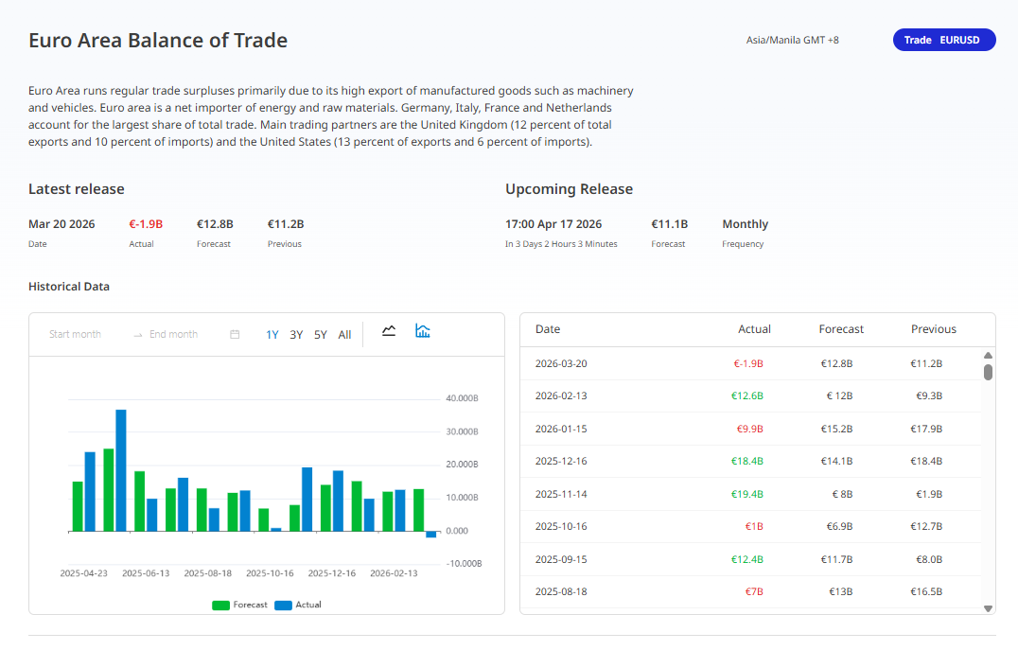1018x650 pixels.
Task: Open the Asia/Manila GMT +8 timezone selector
Action: (792, 41)
